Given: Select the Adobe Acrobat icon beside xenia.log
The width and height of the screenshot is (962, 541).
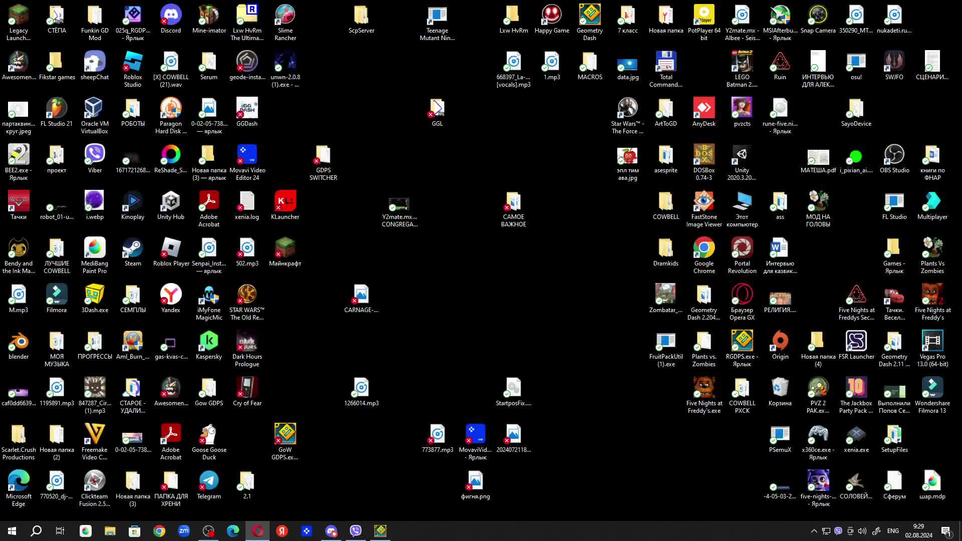Looking at the screenshot, I should point(209,209).
